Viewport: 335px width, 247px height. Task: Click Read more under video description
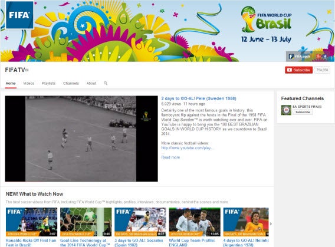tap(170, 157)
